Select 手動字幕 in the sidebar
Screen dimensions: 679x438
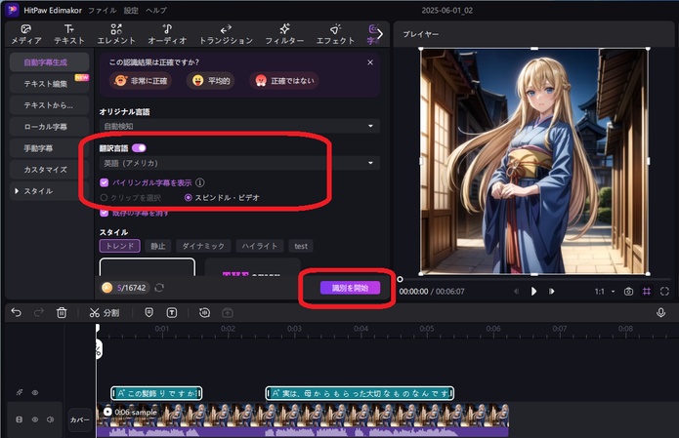pos(49,148)
